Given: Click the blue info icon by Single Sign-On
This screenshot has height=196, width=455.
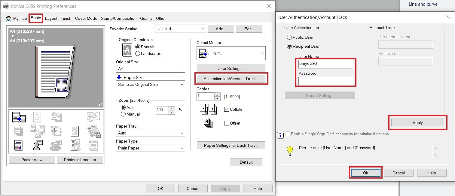Looking at the screenshot, I should [280, 135].
